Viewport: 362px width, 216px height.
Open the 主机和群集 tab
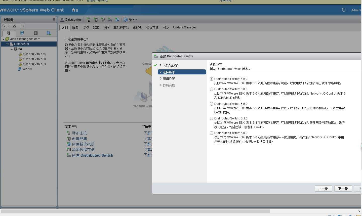click(121, 27)
